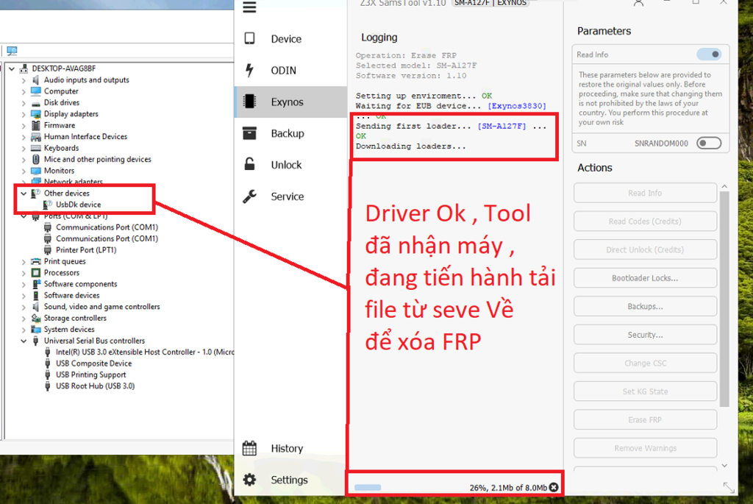This screenshot has width=753, height=504.
Task: Click the SNRANDOM000 serial number field
Action: [661, 143]
